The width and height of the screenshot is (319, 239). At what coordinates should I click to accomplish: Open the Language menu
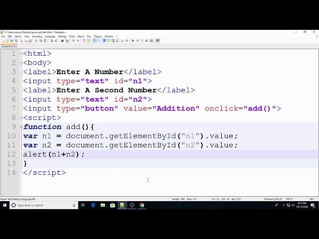(50, 36)
